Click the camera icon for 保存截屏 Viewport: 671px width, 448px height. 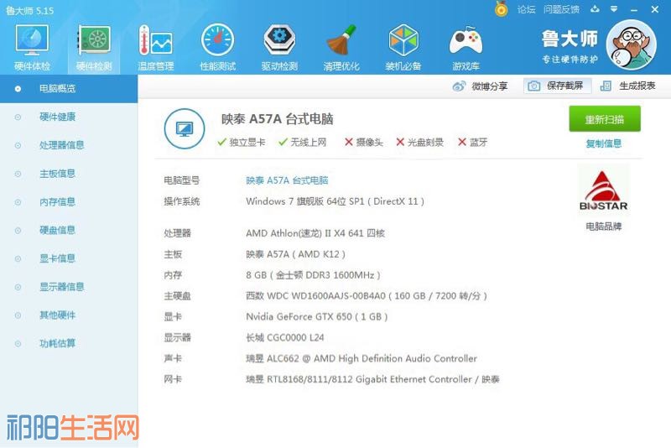pos(533,86)
